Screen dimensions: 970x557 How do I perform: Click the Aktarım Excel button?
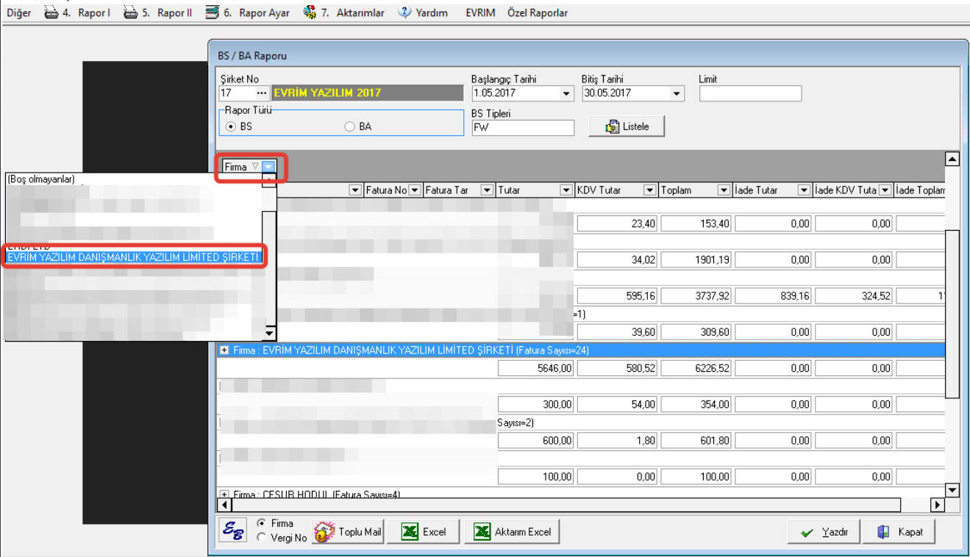pyautogui.click(x=512, y=532)
